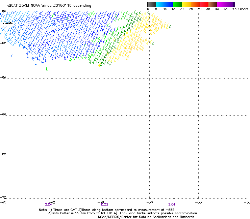
Task: Click the -39 longitude axis label
Action: pos(101,202)
